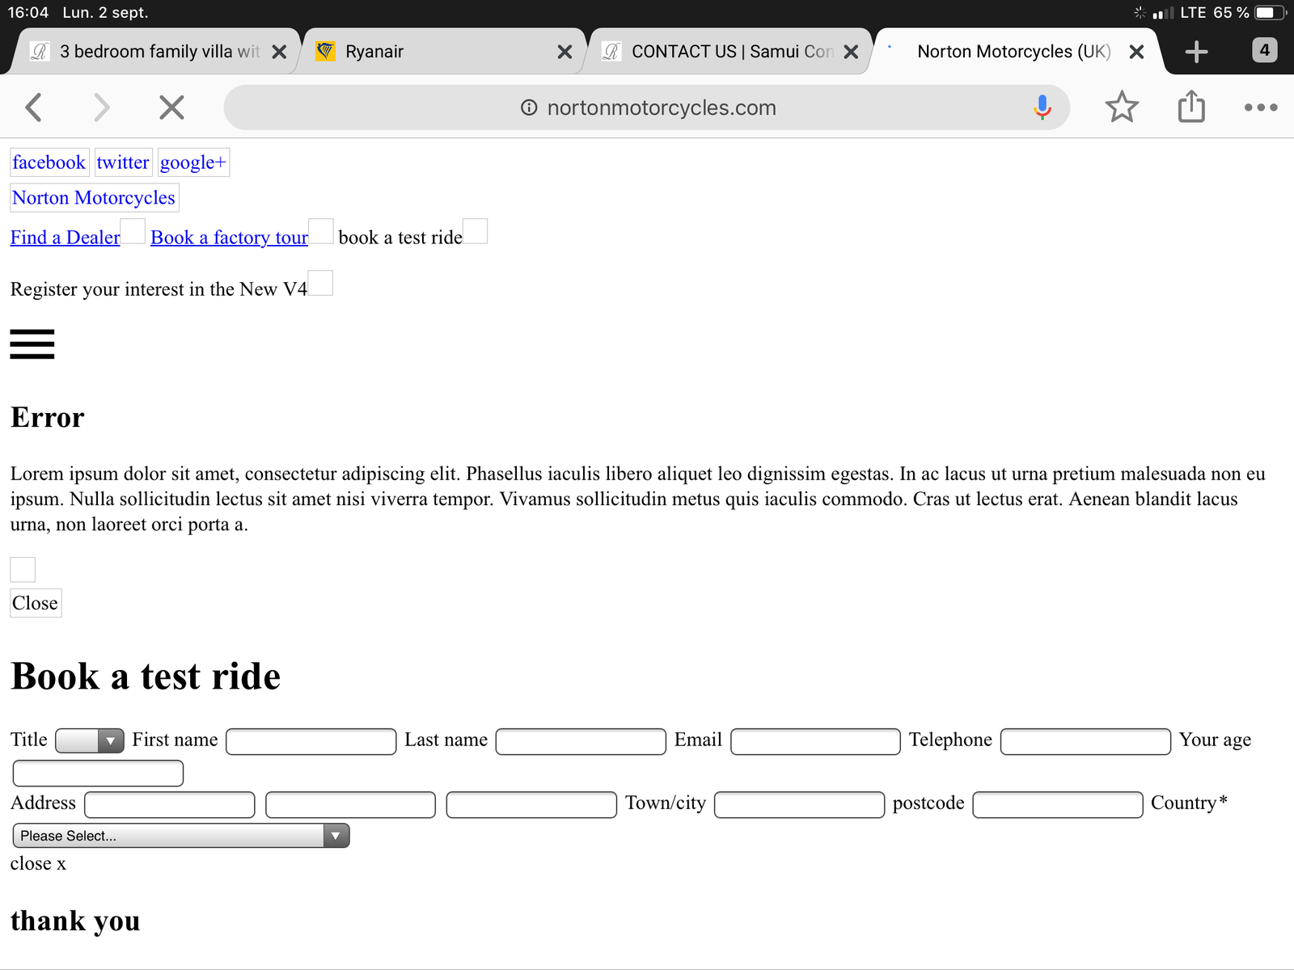Screen dimensions: 1294x970
Task: Tap the thank you heading
Action: (75, 921)
